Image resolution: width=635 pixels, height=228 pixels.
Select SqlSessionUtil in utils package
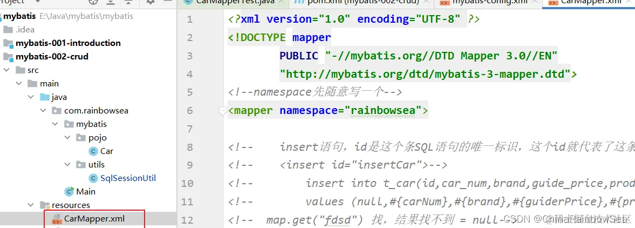tap(128, 178)
